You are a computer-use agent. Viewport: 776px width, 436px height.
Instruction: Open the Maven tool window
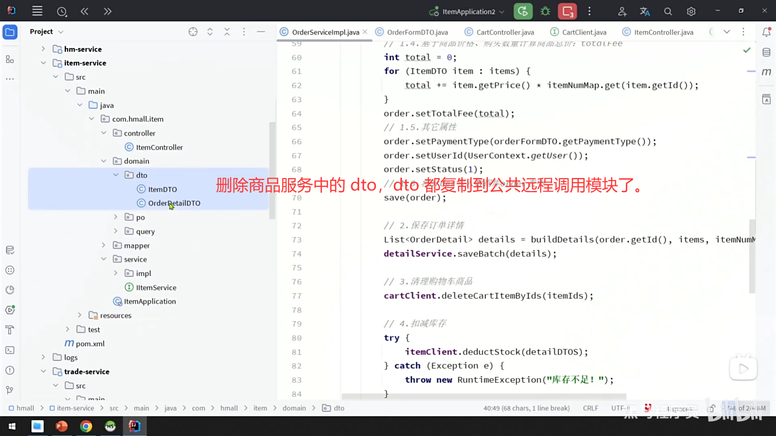(x=766, y=72)
